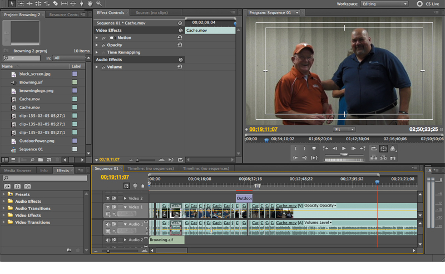Adjust the timeline zoom slider
The image size is (445, 274).
coord(108,251)
